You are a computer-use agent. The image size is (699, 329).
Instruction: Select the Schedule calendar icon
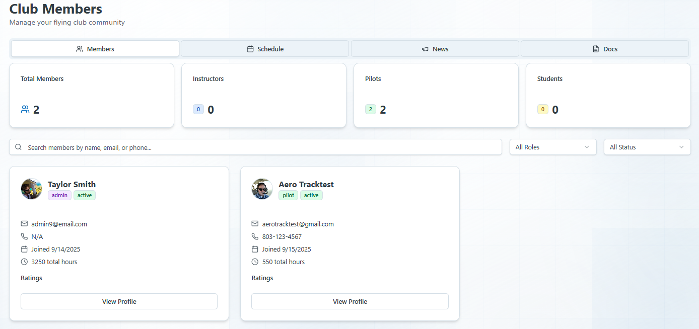pyautogui.click(x=250, y=49)
